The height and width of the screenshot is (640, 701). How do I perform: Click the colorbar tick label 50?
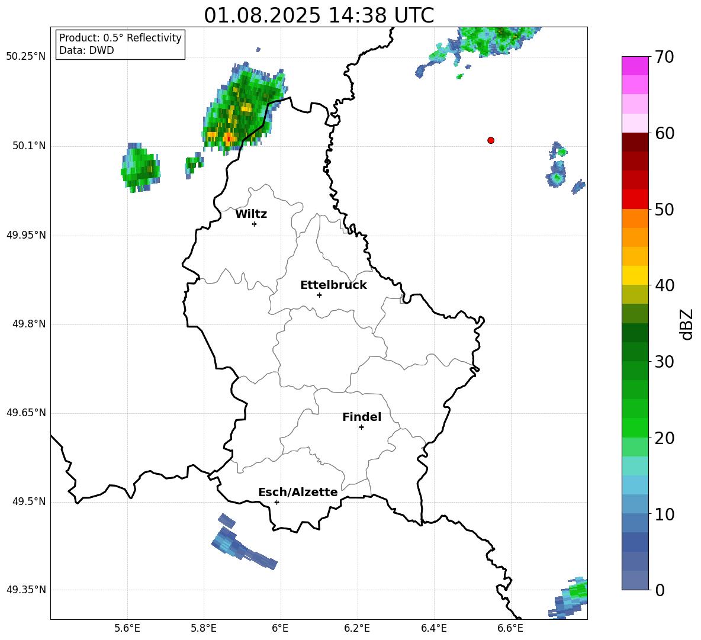click(x=665, y=209)
